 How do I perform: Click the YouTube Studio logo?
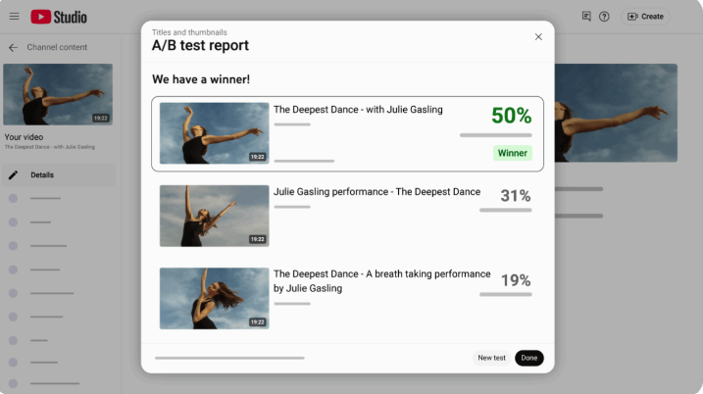[59, 17]
